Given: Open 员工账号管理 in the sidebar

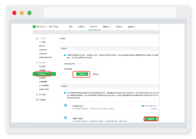Looking at the screenshot, I should click(x=44, y=86).
